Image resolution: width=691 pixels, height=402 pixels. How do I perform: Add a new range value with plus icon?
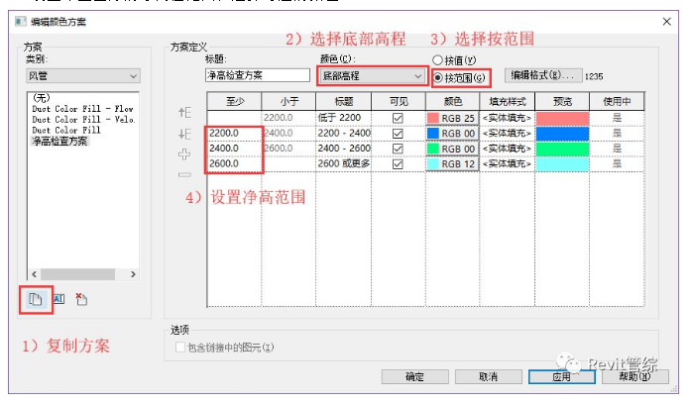(x=184, y=154)
